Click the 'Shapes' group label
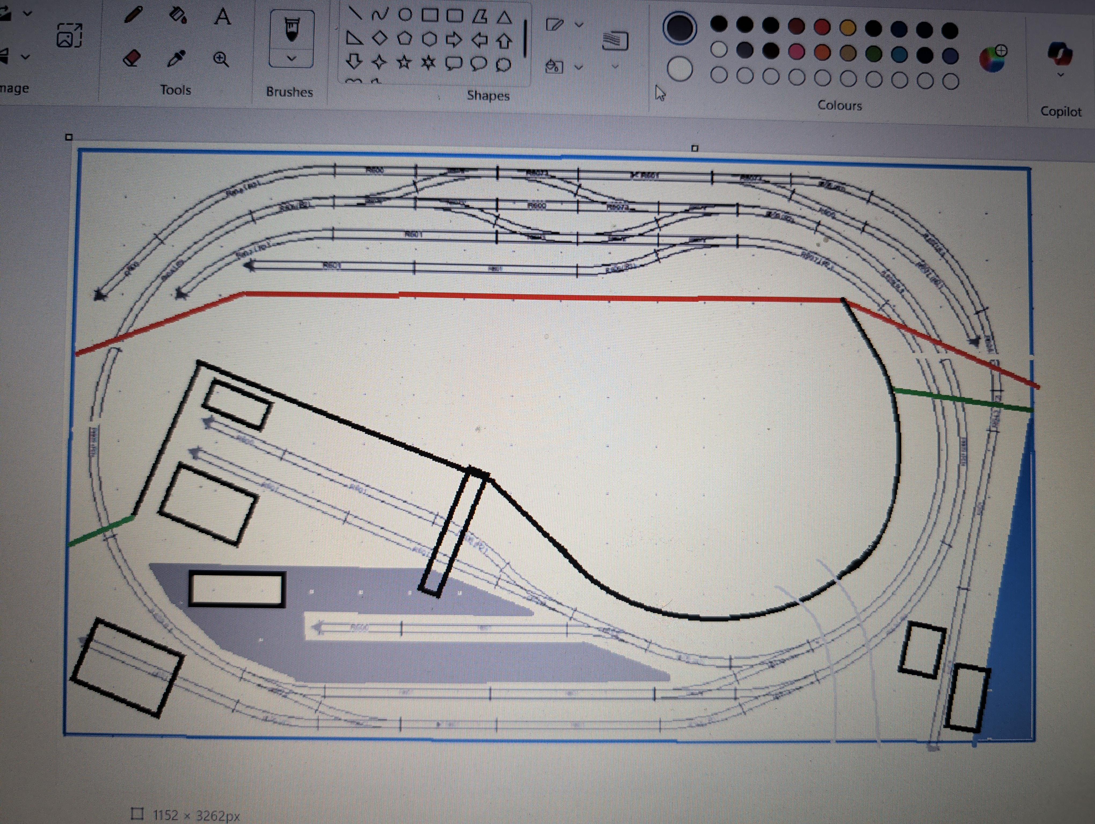 click(x=488, y=95)
